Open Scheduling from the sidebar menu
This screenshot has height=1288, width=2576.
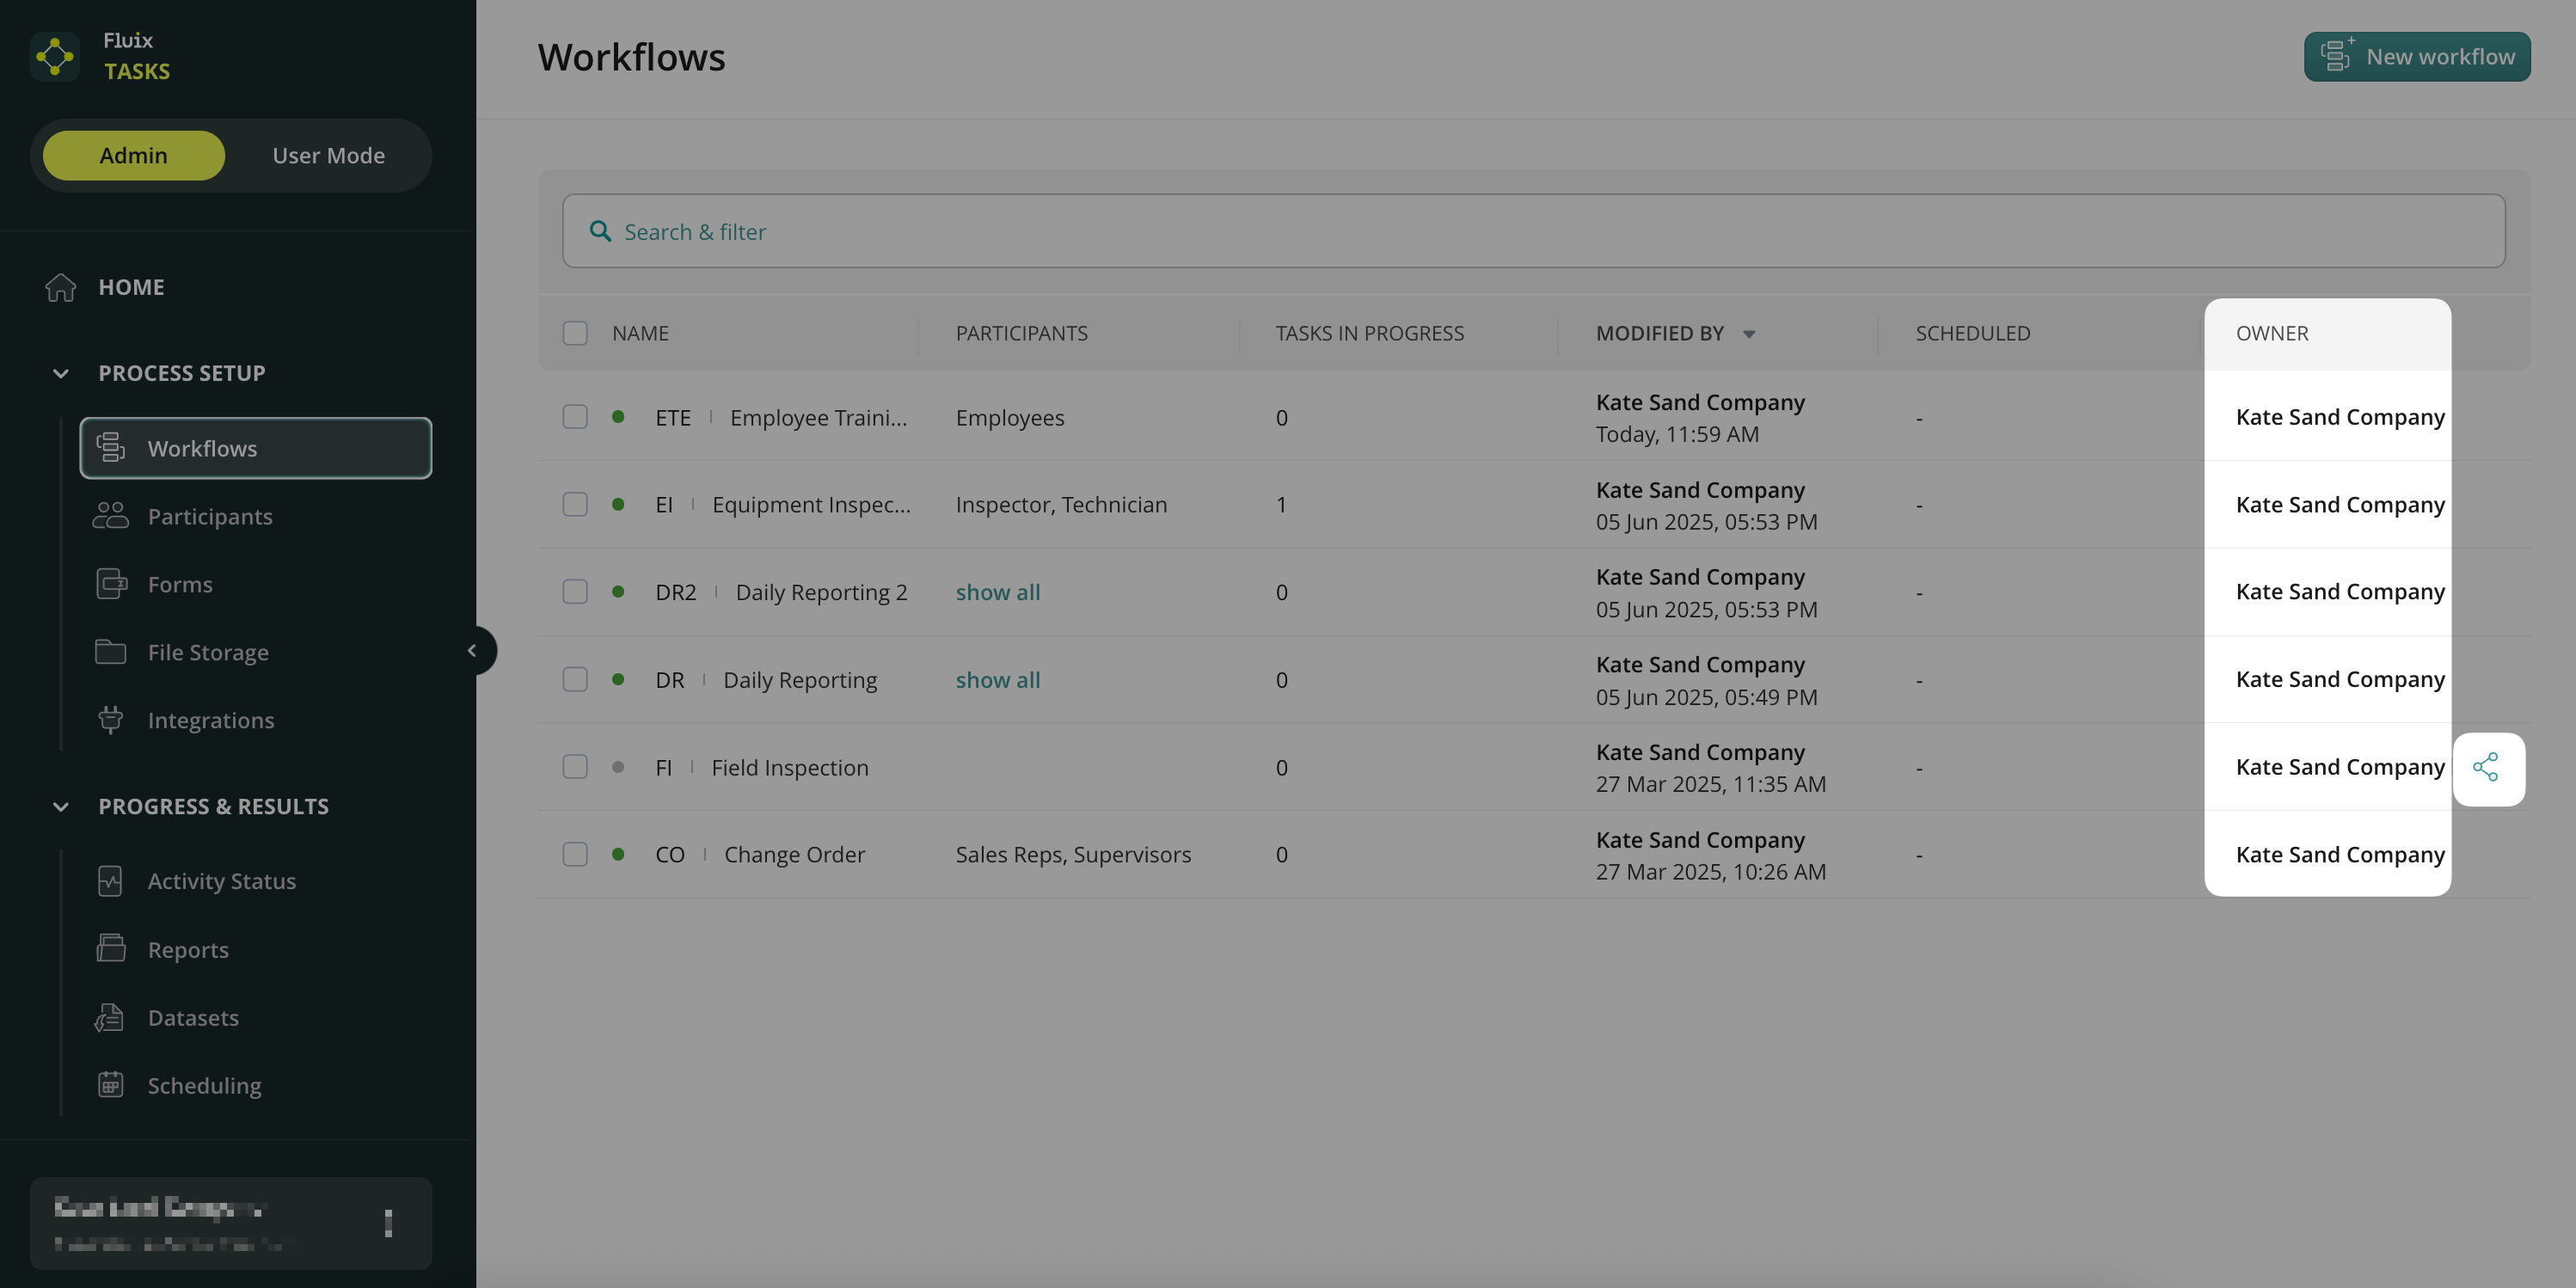204,1085
